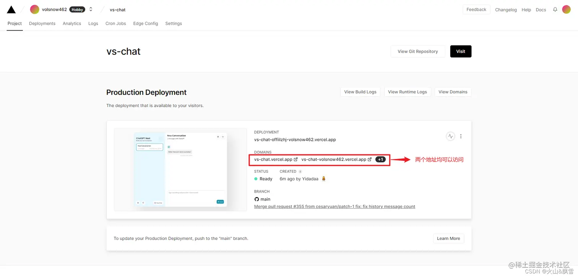The width and height of the screenshot is (578, 277).
Task: Click the volsnow462 team name
Action: [54, 10]
